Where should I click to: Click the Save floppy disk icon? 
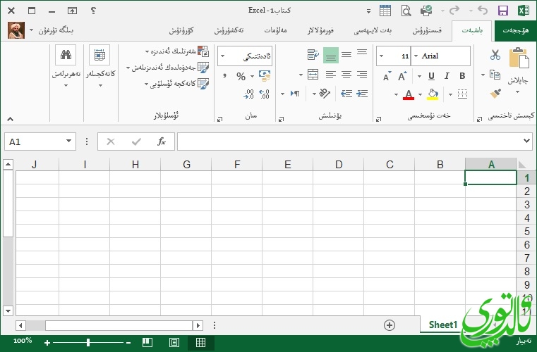502,11
